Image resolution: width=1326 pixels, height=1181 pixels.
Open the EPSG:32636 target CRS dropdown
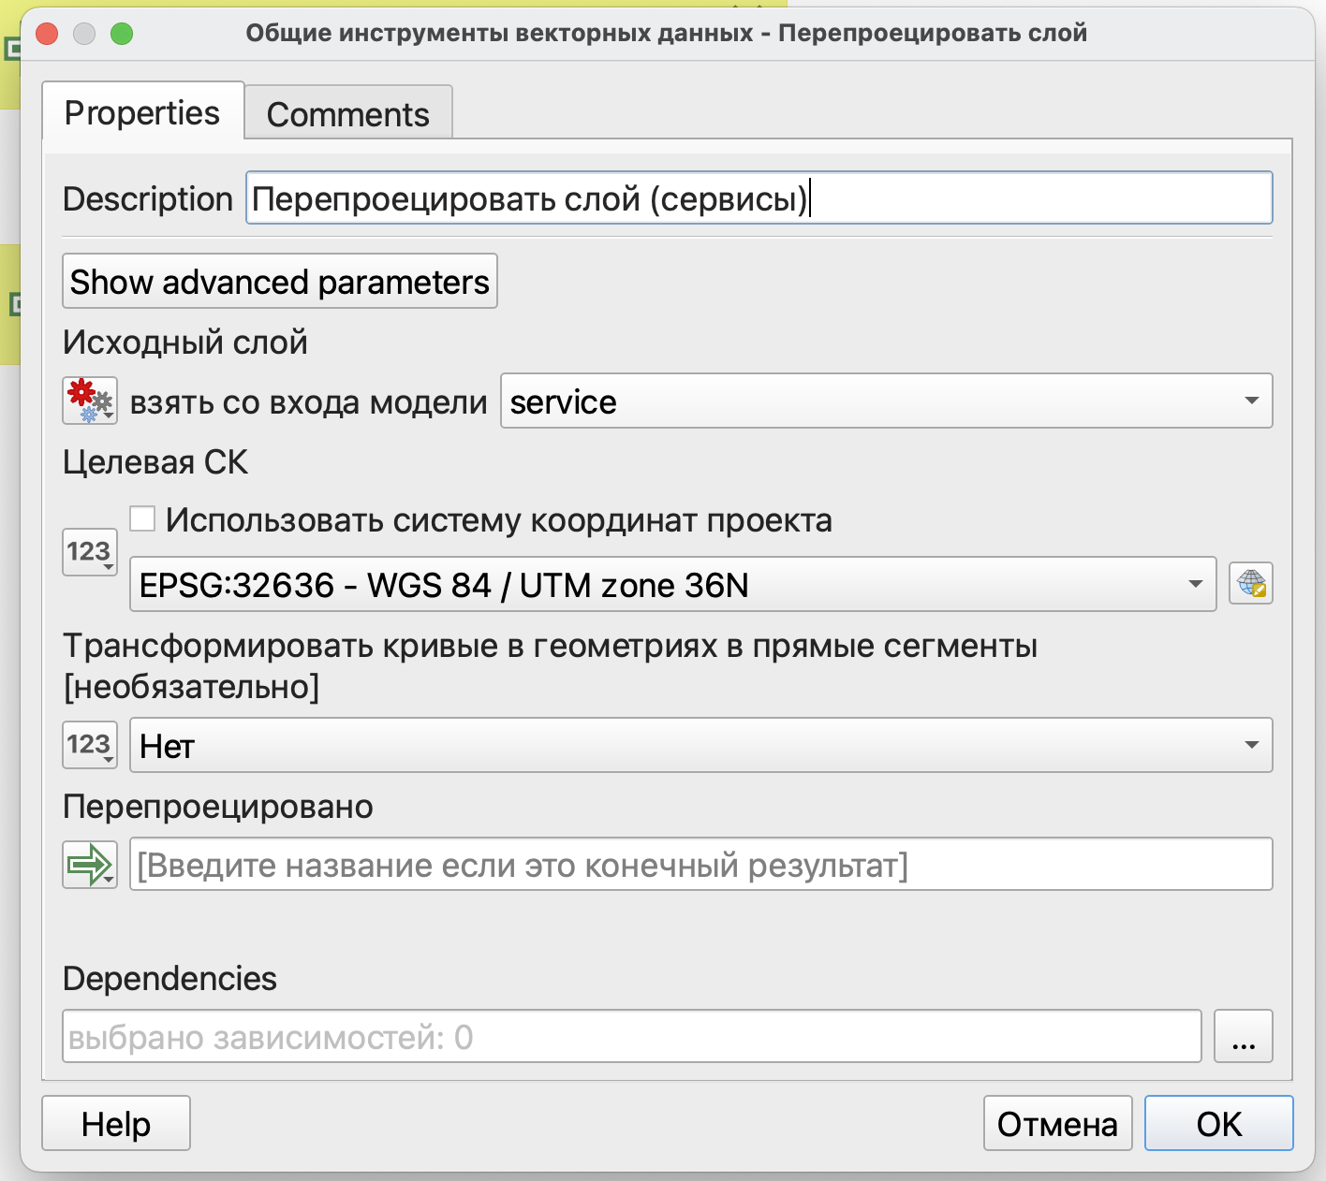pyautogui.click(x=671, y=584)
